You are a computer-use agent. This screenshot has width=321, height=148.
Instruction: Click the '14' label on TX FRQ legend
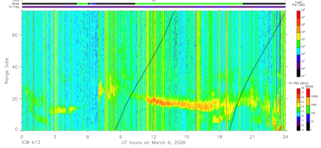(302, 107)
